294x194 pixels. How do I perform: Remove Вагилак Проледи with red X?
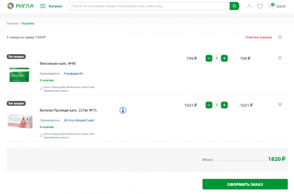pyautogui.click(x=280, y=105)
